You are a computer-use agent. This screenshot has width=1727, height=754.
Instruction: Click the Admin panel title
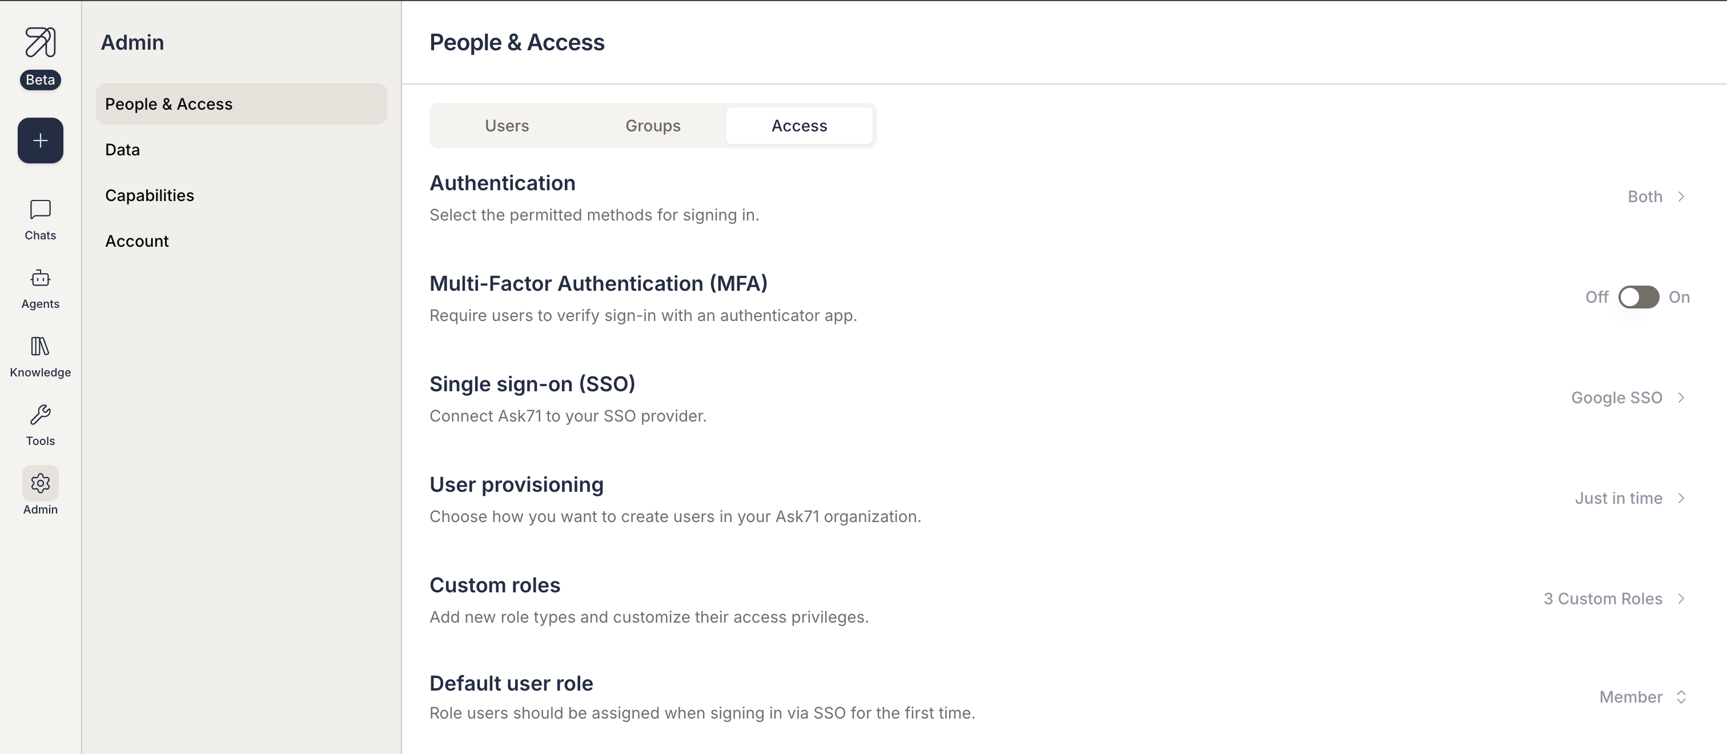coord(132,42)
